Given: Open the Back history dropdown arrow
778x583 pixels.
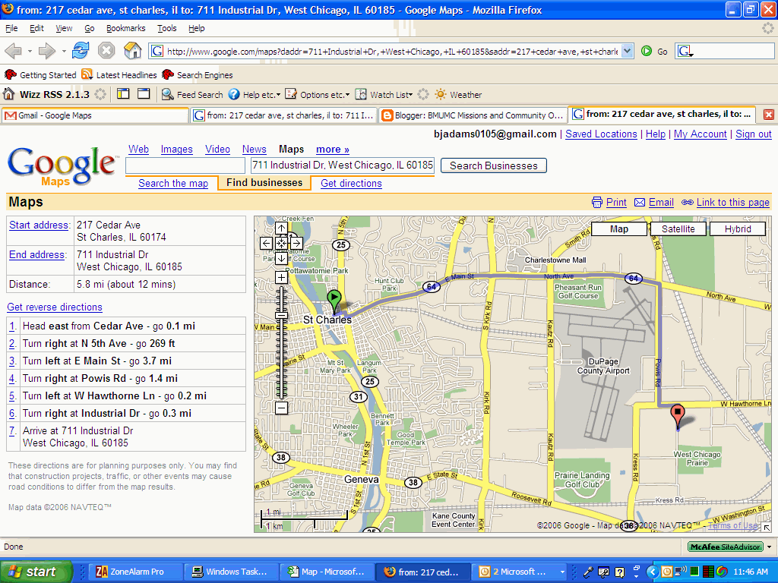Looking at the screenshot, I should tap(30, 51).
